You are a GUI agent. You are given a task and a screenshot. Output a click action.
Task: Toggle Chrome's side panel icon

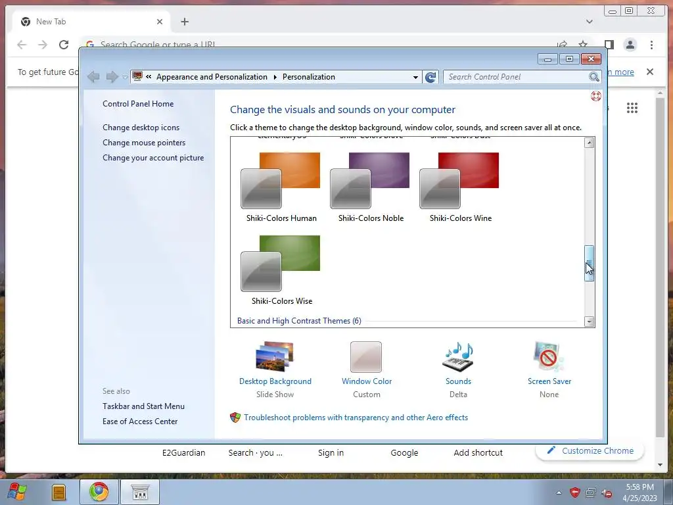[x=609, y=45]
